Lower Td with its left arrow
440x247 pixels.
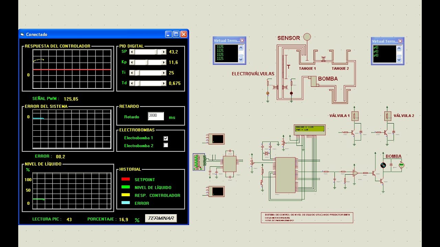click(132, 83)
